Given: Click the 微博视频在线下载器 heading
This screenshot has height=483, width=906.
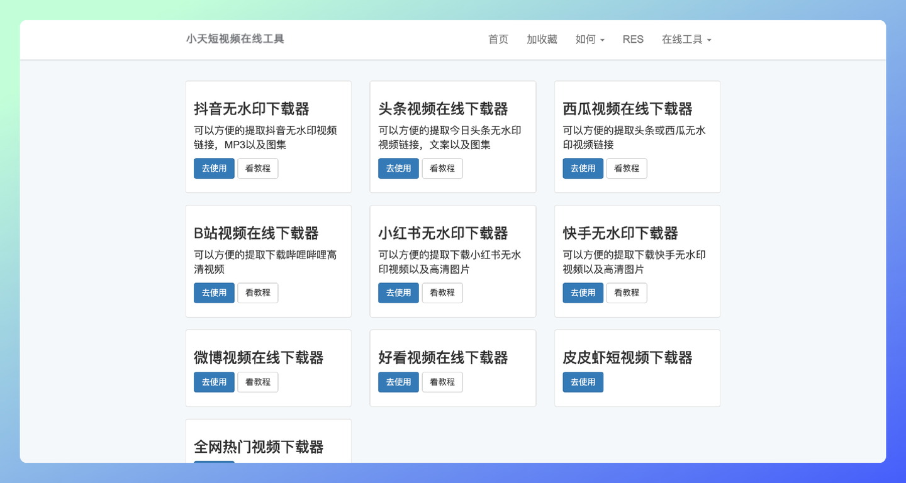Looking at the screenshot, I should pyautogui.click(x=259, y=358).
